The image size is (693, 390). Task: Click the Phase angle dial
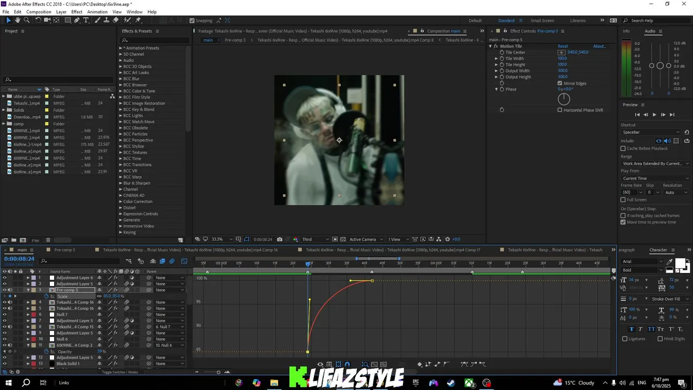pyautogui.click(x=564, y=99)
